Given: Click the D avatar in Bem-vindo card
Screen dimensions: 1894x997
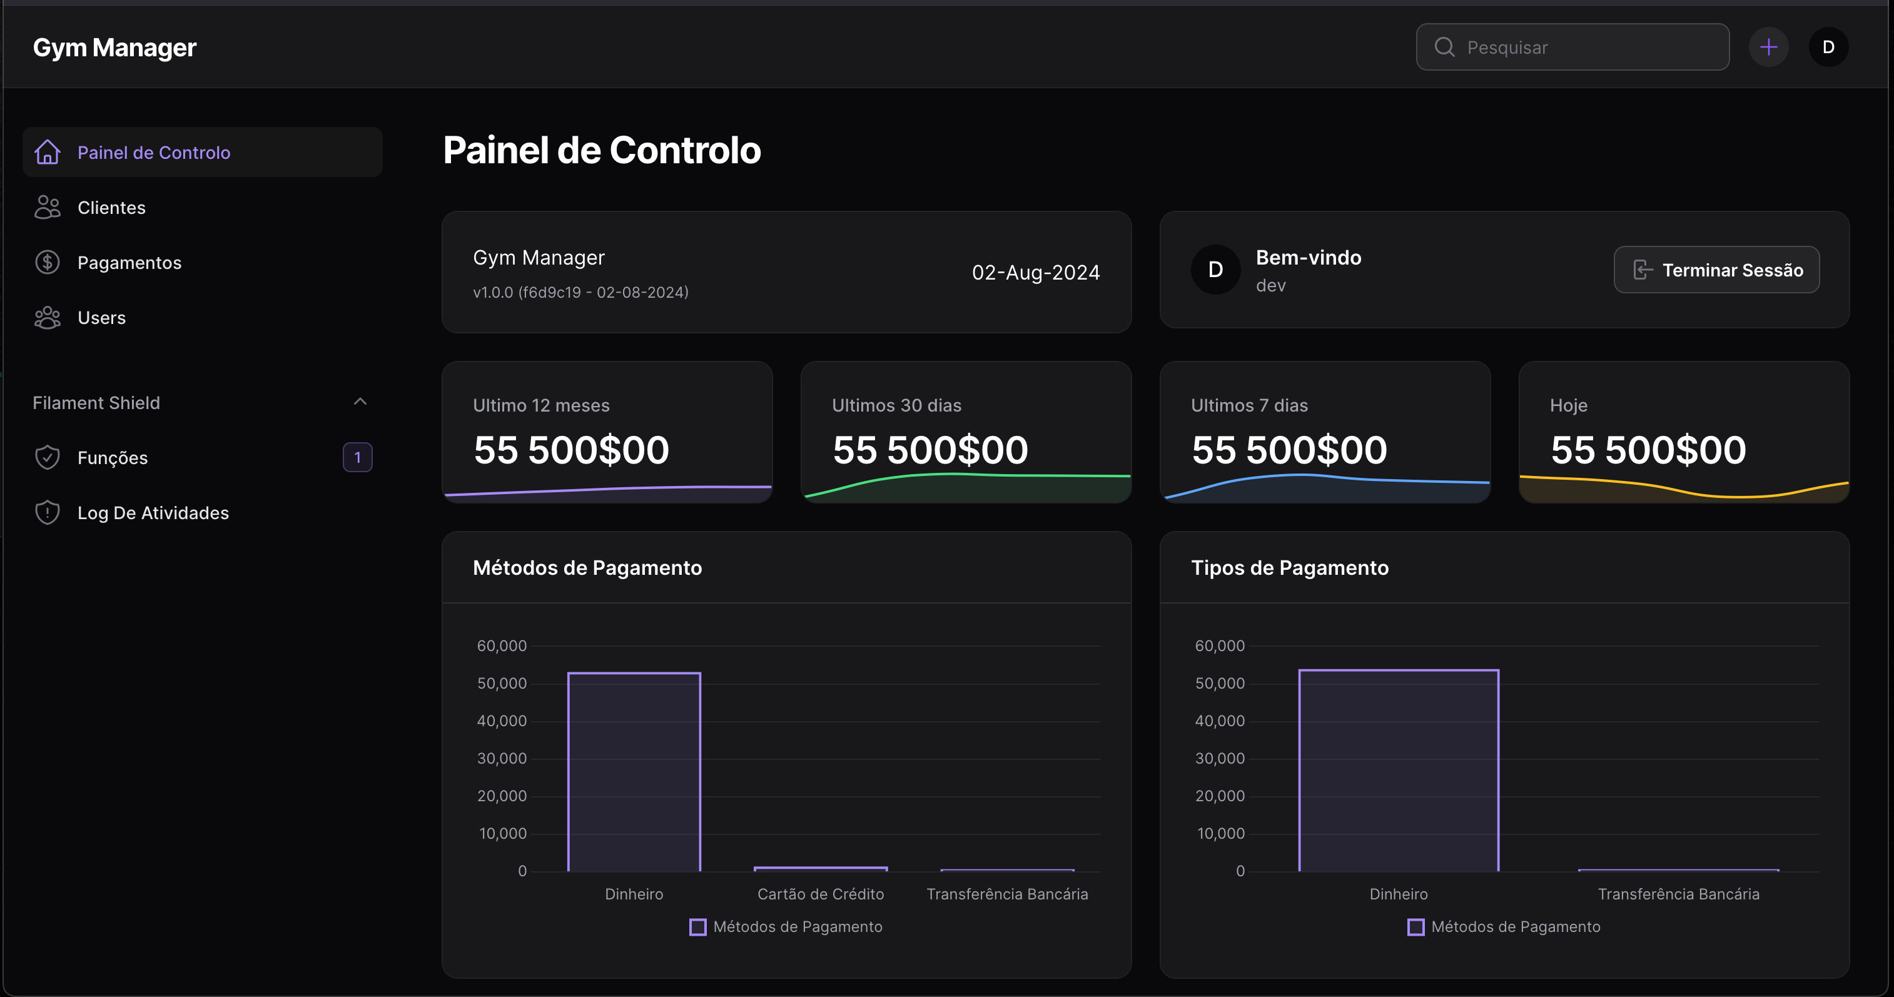Looking at the screenshot, I should [1215, 270].
